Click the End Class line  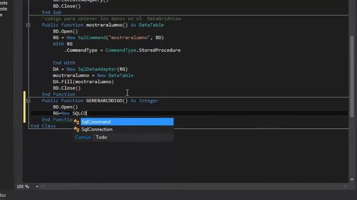(x=43, y=126)
